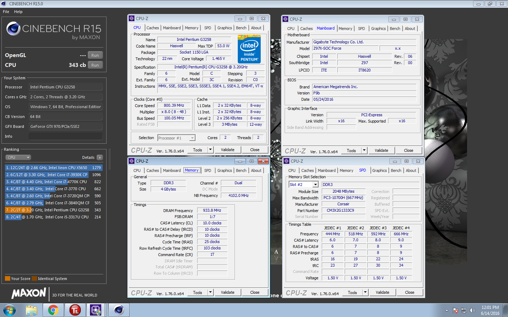Click the 'Your Score' orange legend swatch

pyautogui.click(x=7, y=279)
